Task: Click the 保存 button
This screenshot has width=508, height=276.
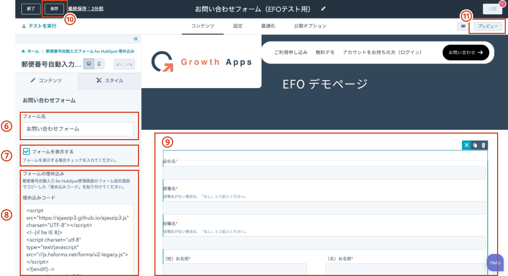Action: pyautogui.click(x=54, y=9)
